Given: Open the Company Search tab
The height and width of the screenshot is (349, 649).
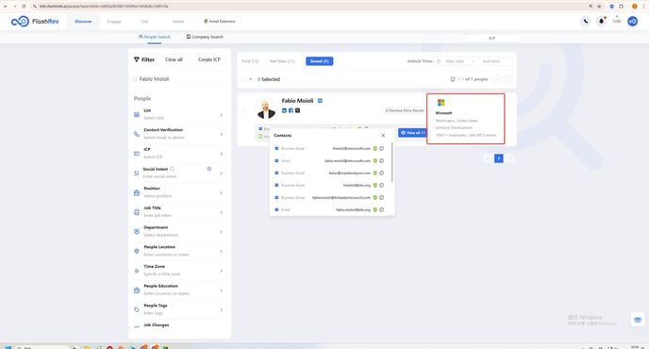Looking at the screenshot, I should pyautogui.click(x=205, y=37).
